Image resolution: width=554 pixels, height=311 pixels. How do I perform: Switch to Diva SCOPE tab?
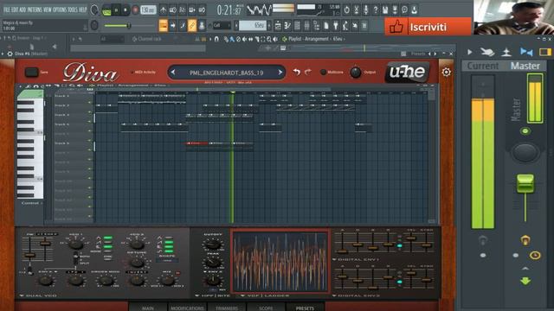(x=266, y=308)
